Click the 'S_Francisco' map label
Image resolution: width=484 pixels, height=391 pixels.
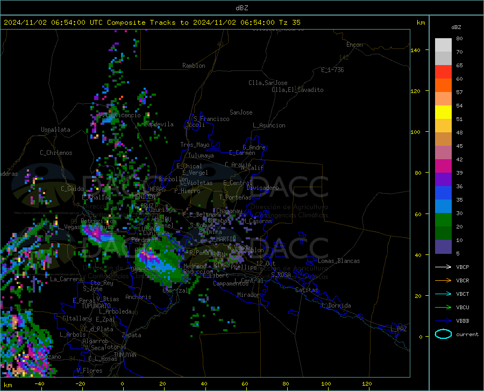click(211, 119)
